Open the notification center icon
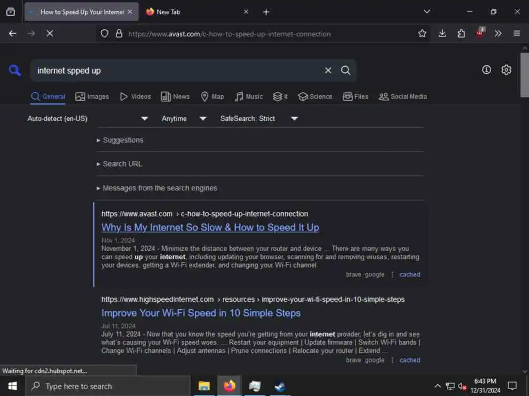This screenshot has height=396, width=529. click(x=512, y=386)
